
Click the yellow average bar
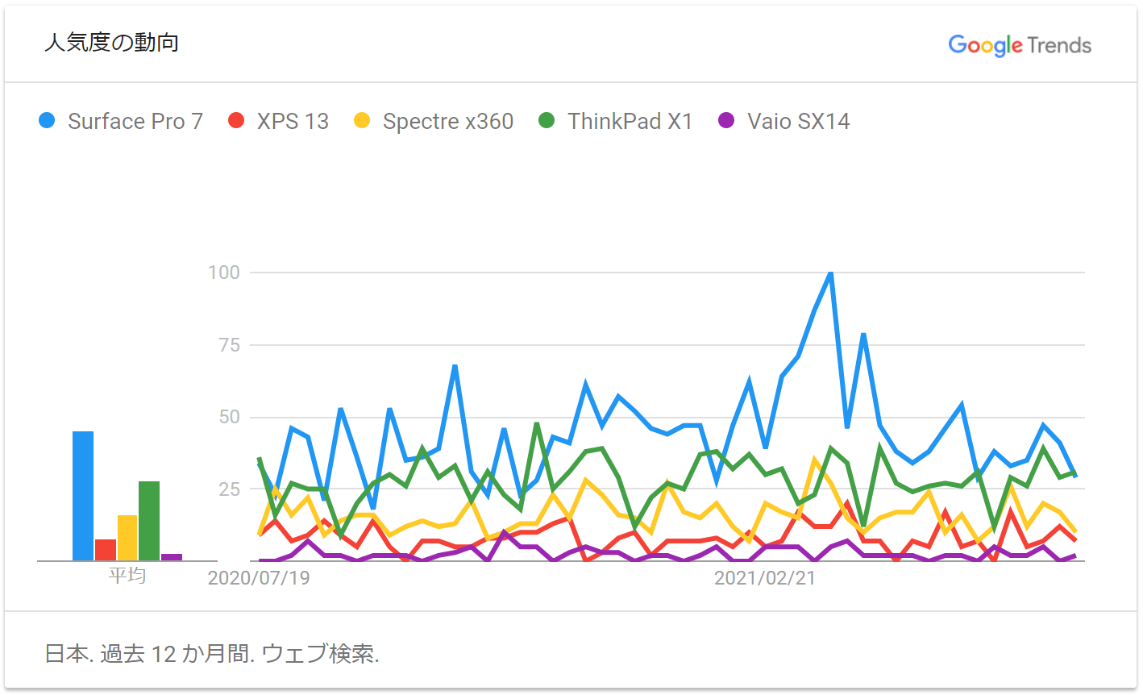coord(127,538)
